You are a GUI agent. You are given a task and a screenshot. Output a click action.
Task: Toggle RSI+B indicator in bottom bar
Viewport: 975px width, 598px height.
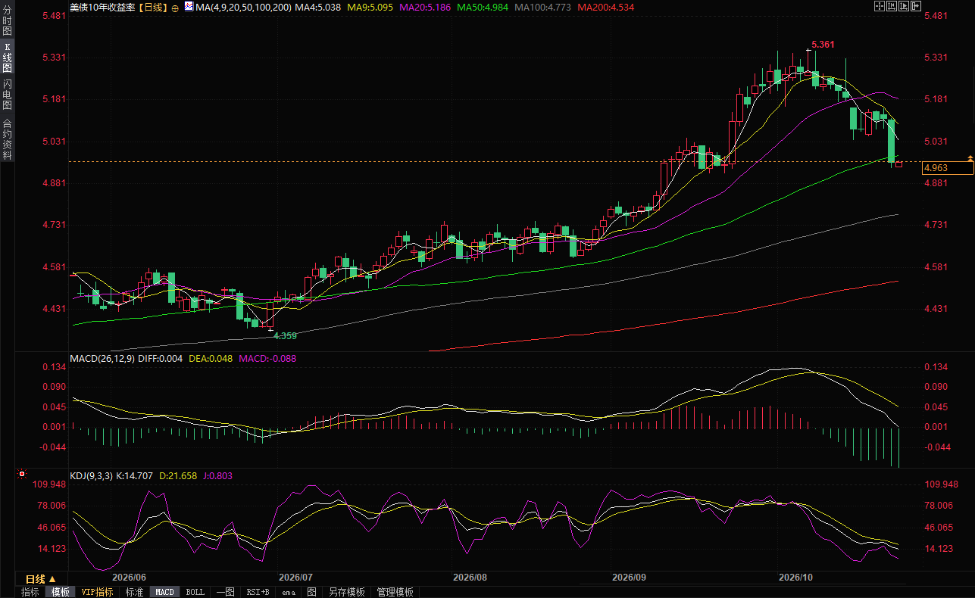[x=258, y=592]
